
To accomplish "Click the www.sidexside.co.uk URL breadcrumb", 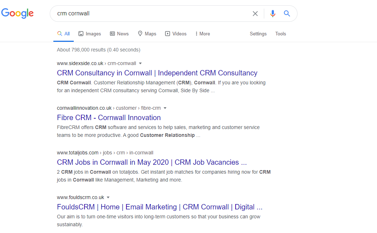I will (x=96, y=63).
